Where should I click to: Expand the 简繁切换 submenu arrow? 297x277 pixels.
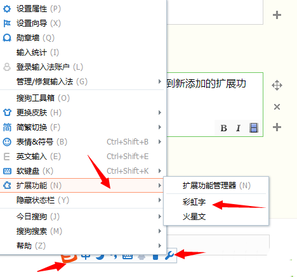click(x=160, y=127)
